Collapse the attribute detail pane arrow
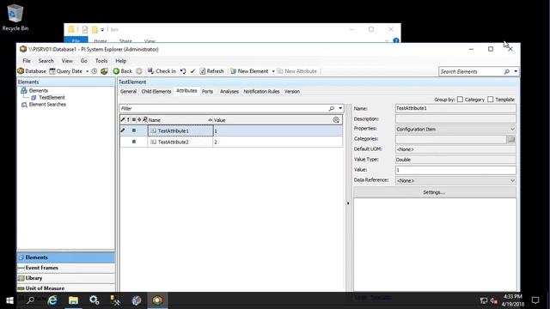Image resolution: width=550 pixels, height=309 pixels. click(x=348, y=203)
